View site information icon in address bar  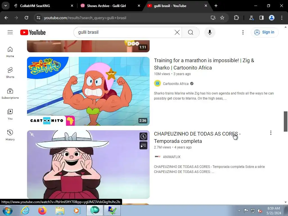[39, 18]
